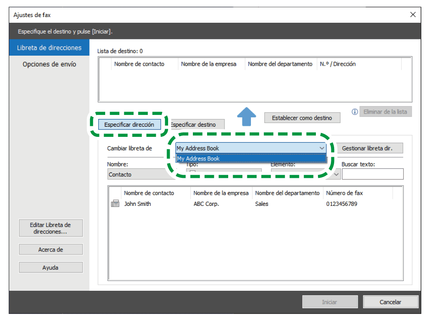Open Opciones de envío in the sidebar
Viewport: 430px width, 320px height.
tap(49, 64)
